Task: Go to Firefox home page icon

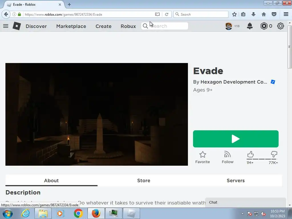Action: (x=264, y=14)
